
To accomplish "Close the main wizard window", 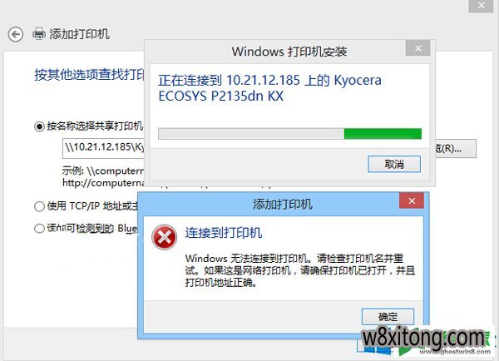I will [482, 6].
